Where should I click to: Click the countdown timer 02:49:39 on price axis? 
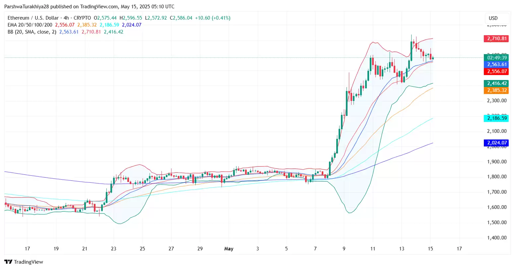496,57
